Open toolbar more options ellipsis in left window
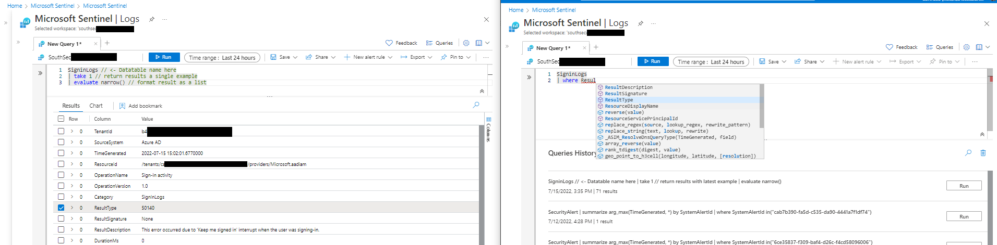Viewport: 997px width, 245px height. [x=486, y=57]
